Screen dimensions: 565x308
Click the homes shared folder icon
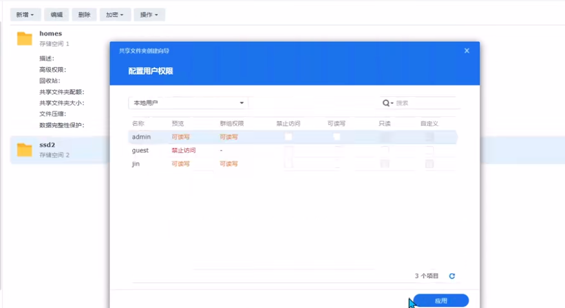[25, 39]
